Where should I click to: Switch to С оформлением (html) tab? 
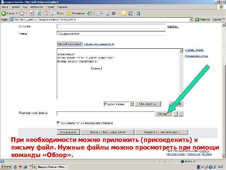99,44
